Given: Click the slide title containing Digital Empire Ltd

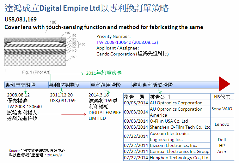Looking at the screenshot, I should click(x=86, y=8).
